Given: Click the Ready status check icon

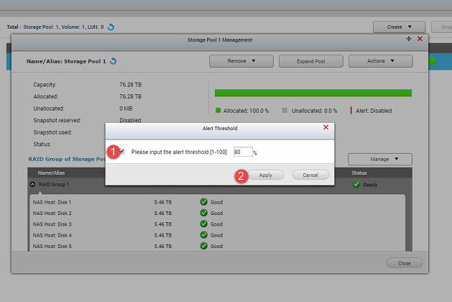Looking at the screenshot, I should coord(356,185).
